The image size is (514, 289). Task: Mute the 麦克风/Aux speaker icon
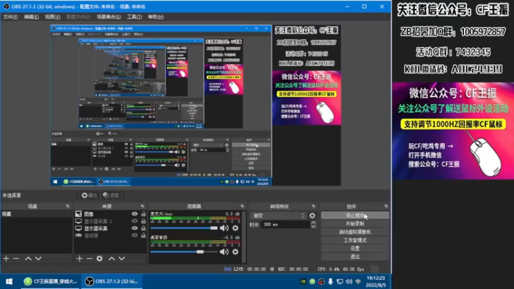224,228
